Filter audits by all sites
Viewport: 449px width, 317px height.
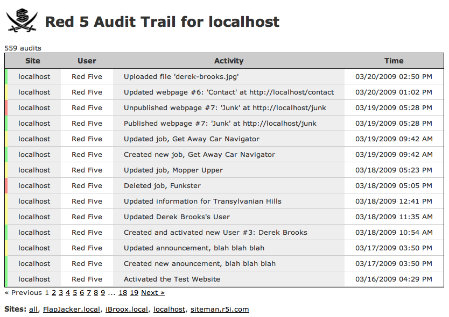click(x=33, y=309)
